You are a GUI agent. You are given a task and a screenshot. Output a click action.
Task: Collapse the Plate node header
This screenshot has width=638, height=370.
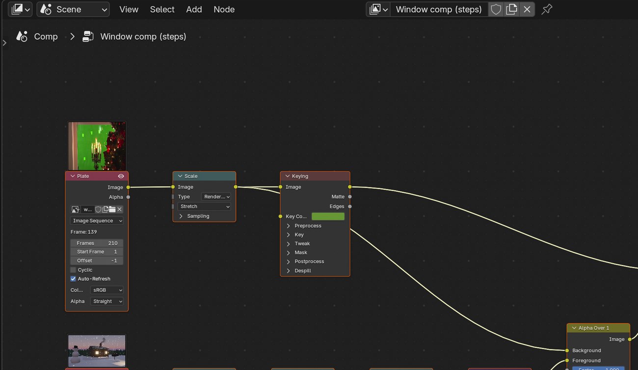click(x=73, y=176)
